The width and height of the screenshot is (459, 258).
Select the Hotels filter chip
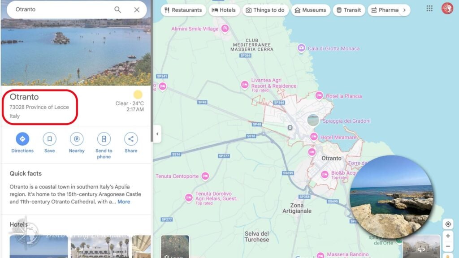coord(224,10)
